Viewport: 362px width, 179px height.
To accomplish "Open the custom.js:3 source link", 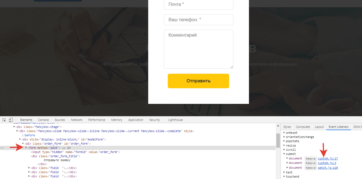I will point(327,163).
